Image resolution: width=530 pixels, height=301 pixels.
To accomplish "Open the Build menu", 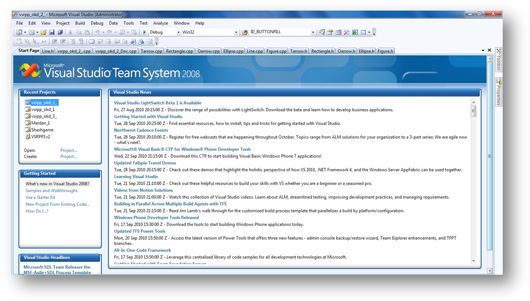I will coord(80,23).
